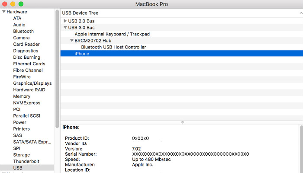Open SAS section
This screenshot has width=303, height=173.
coord(17,135)
